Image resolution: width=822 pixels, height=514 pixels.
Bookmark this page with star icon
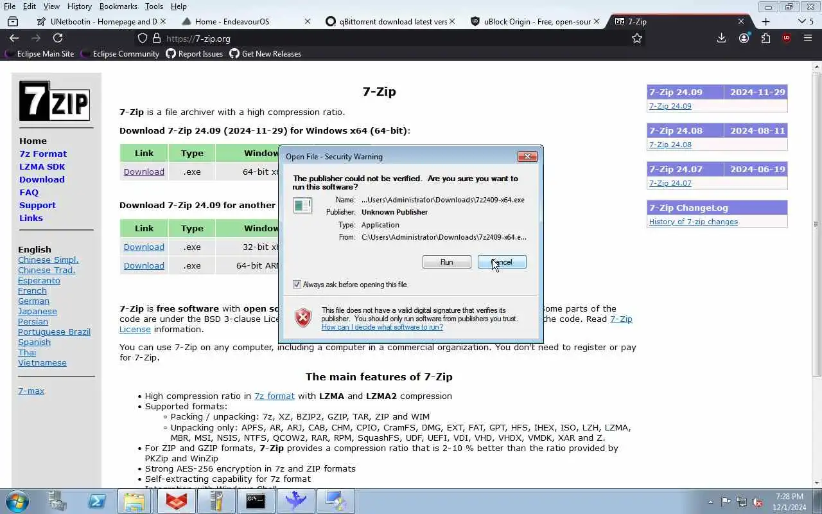point(637,39)
